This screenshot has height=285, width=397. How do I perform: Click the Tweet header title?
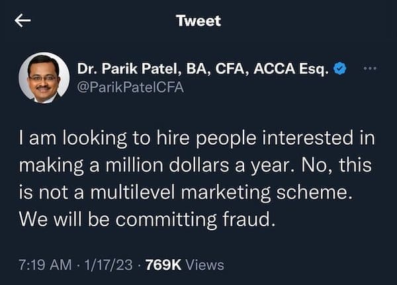click(198, 20)
